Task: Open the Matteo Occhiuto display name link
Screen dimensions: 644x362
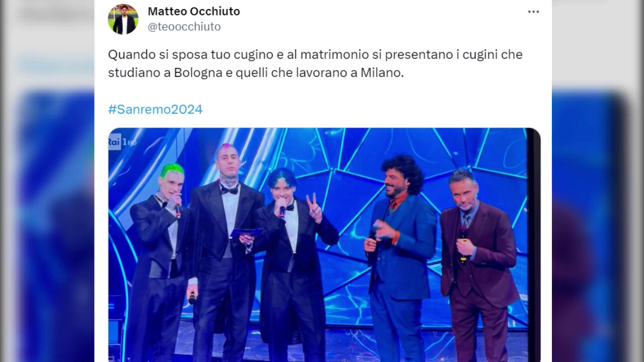Action: [194, 11]
